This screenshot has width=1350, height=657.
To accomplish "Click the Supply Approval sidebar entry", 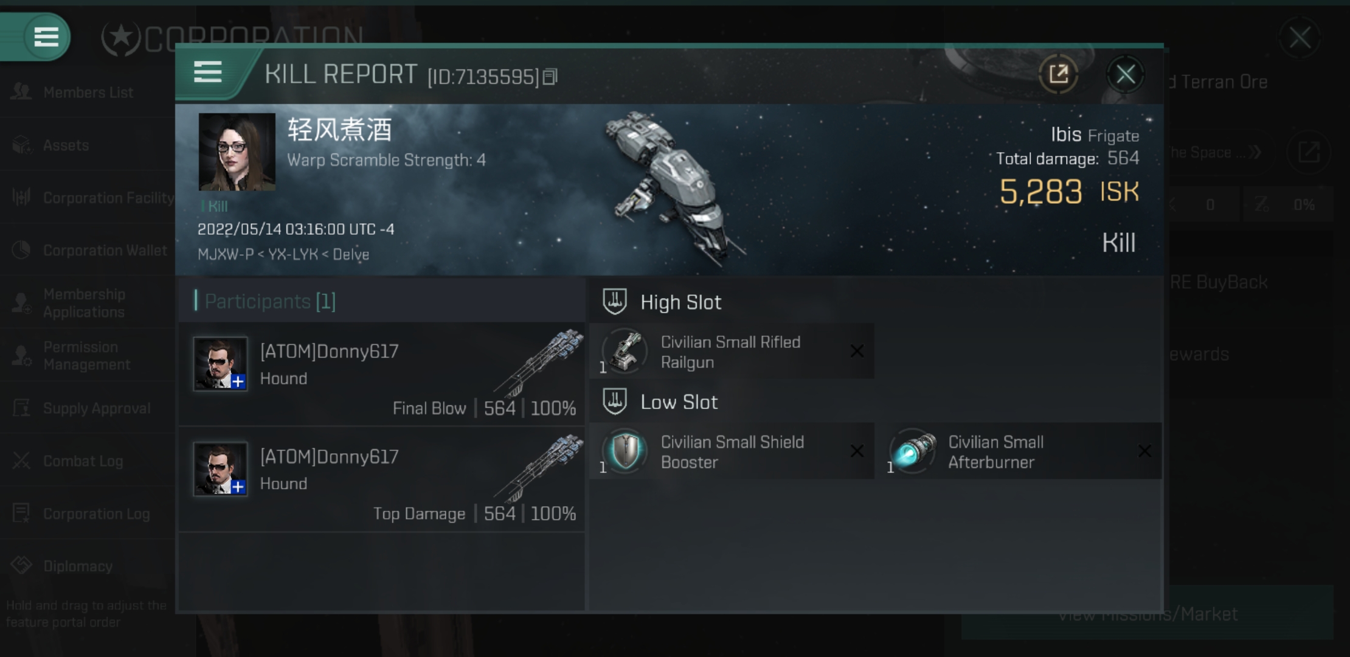I will coord(88,406).
